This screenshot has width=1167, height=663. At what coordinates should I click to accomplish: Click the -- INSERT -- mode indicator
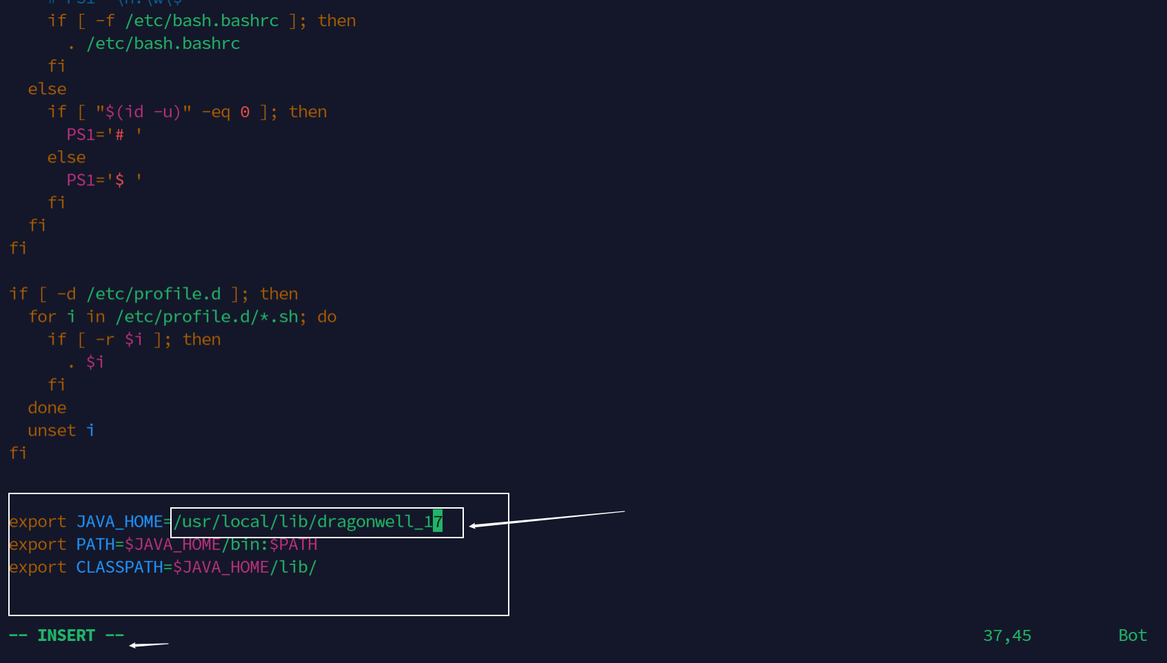(66, 635)
